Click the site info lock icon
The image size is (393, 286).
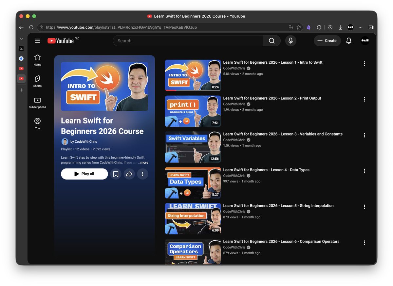41,27
